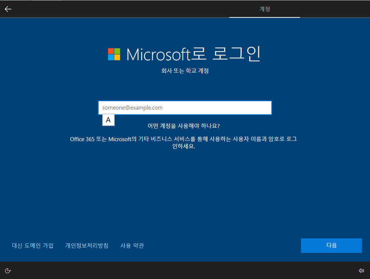Screen dimensions: 370x279
Task: Open 어떤 계정을 사용해야 하나요? link
Action: pyautogui.click(x=184, y=126)
